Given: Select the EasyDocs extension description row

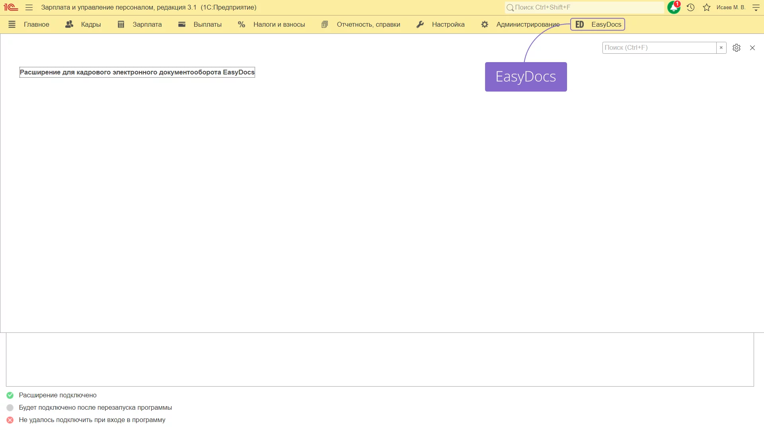Looking at the screenshot, I should (137, 72).
